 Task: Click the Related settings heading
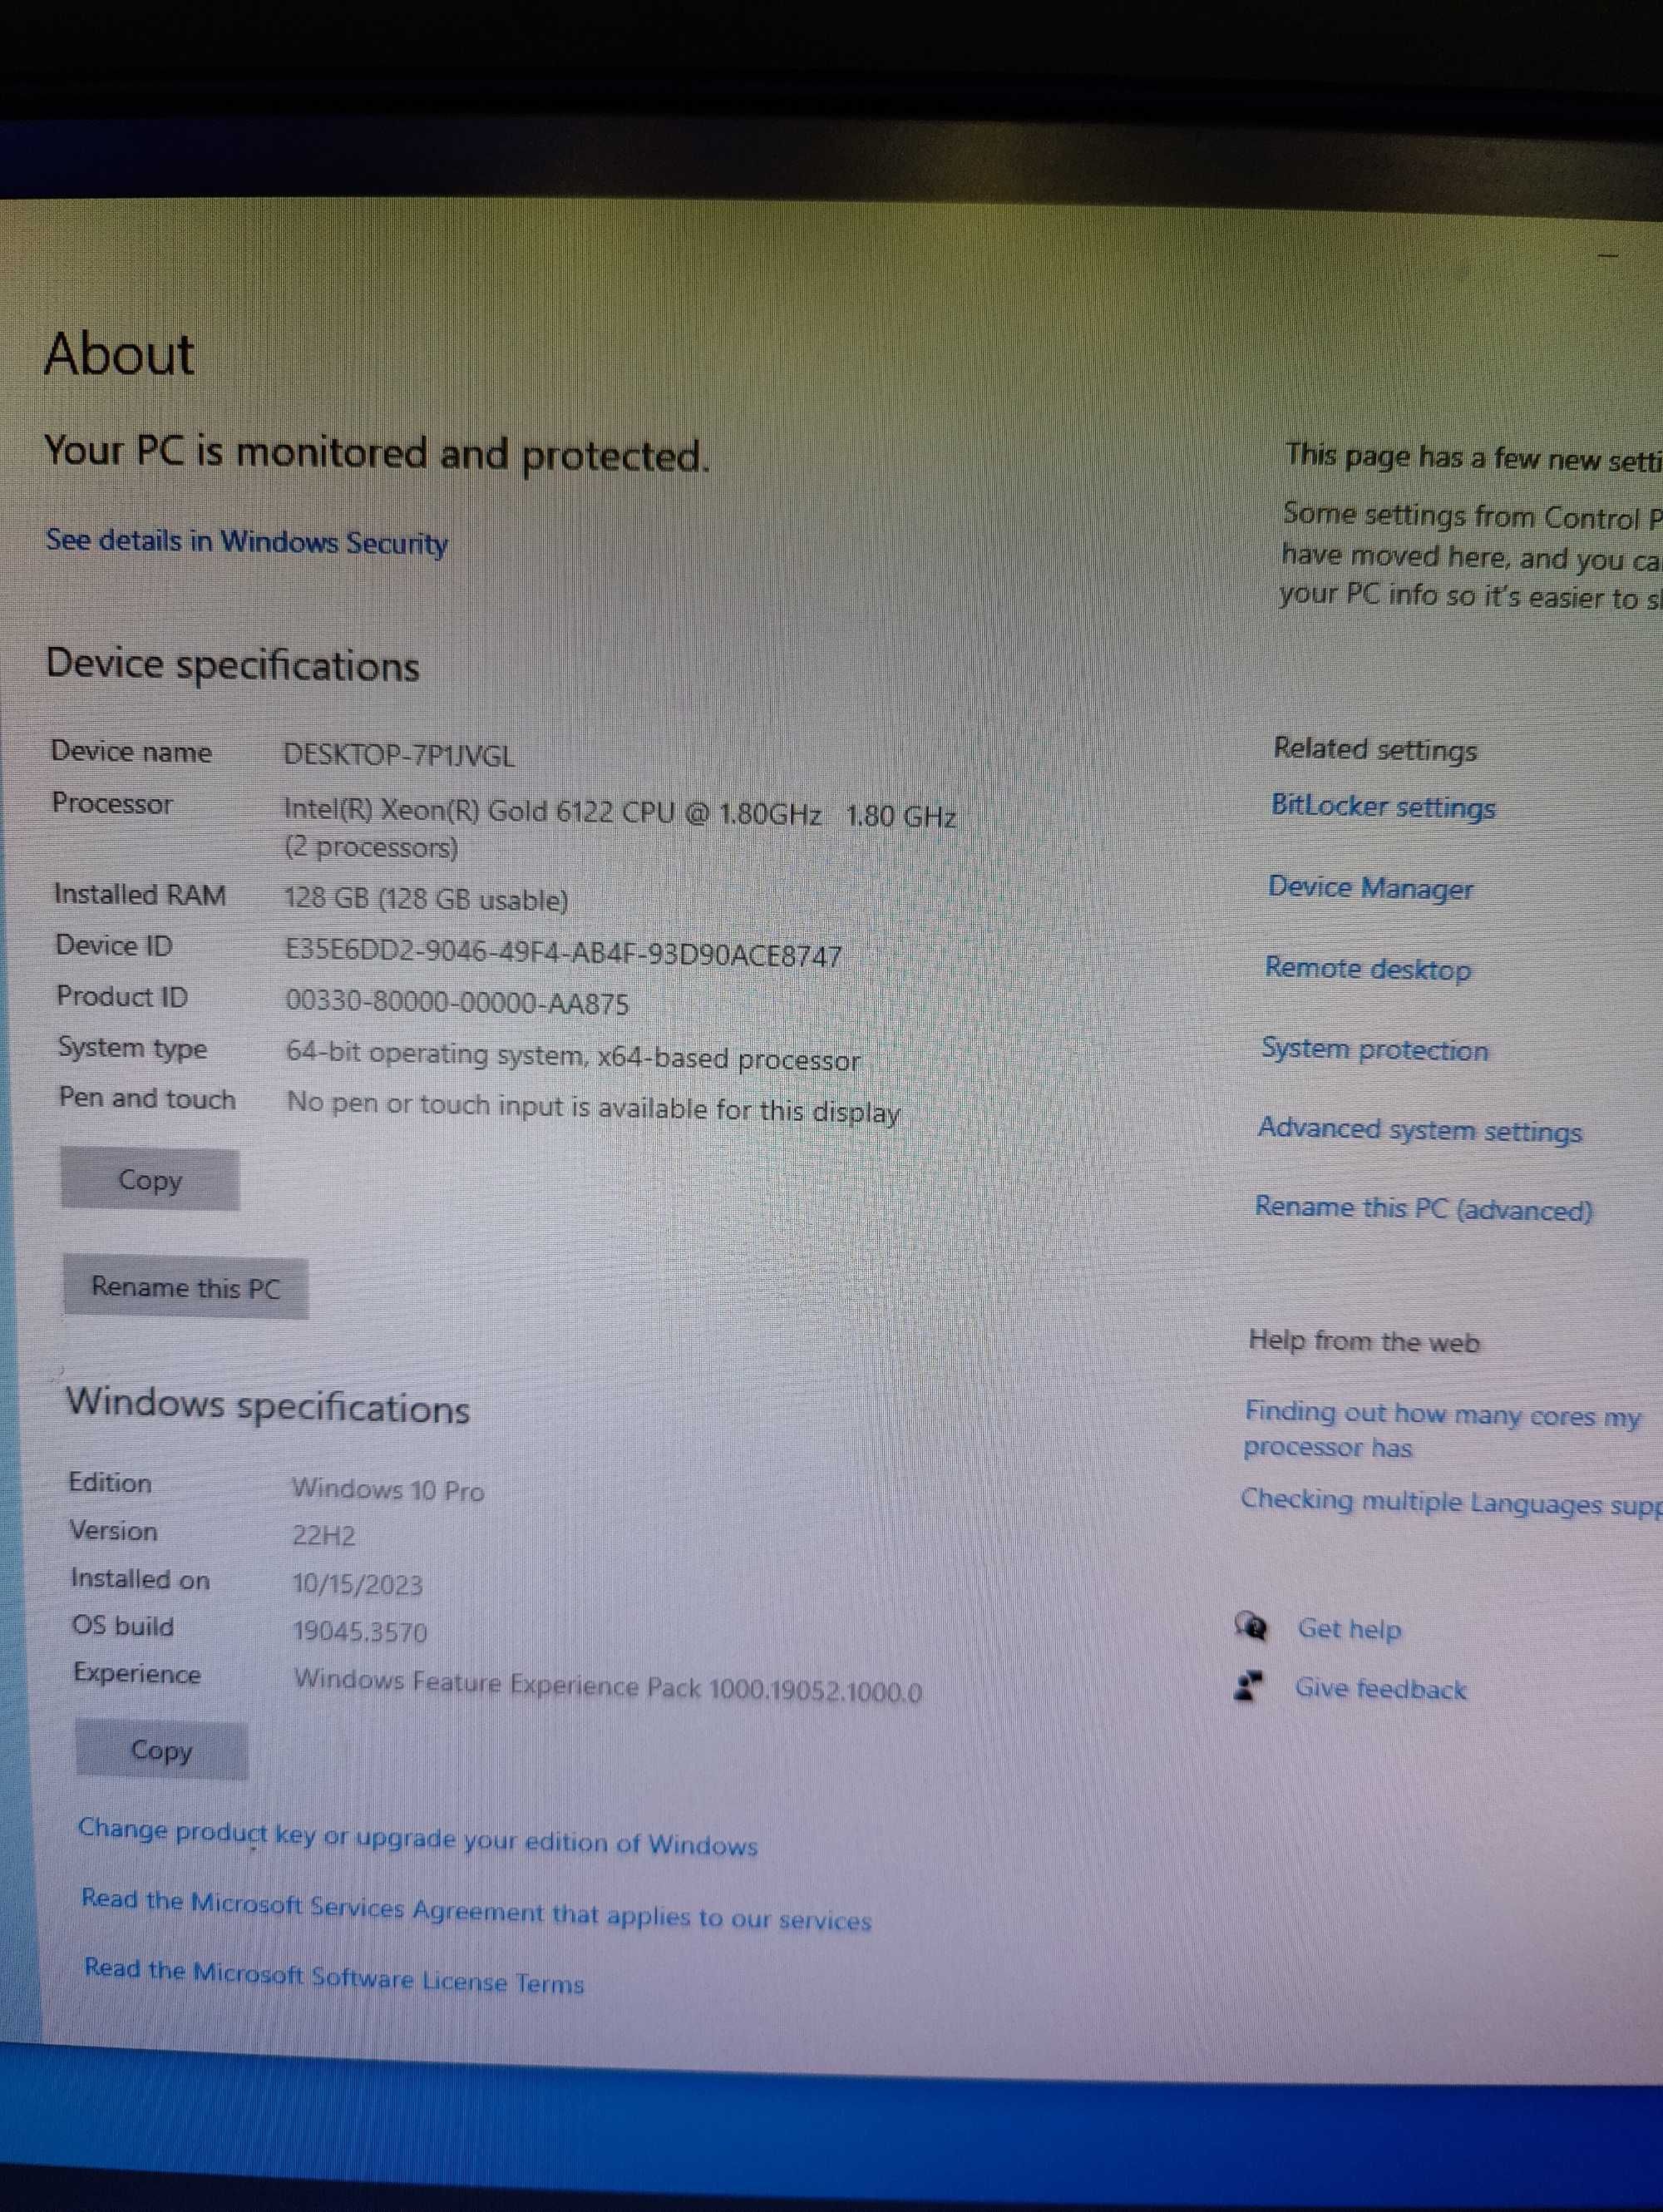point(1375,749)
